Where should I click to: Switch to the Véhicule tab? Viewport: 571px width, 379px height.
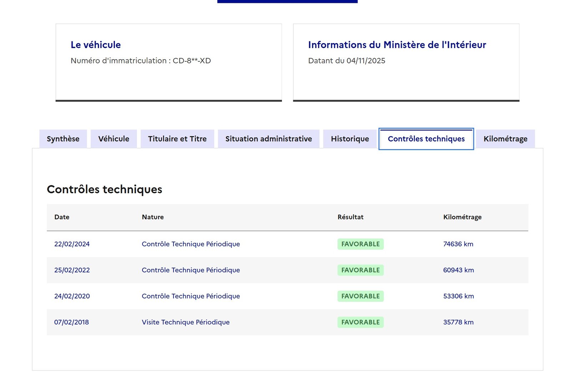(x=113, y=139)
